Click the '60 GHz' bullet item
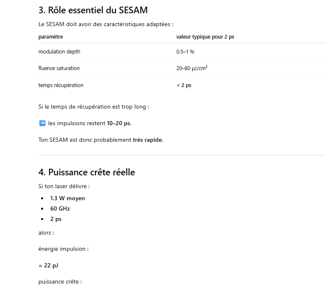Viewport: 330px width, 286px height. (x=60, y=208)
